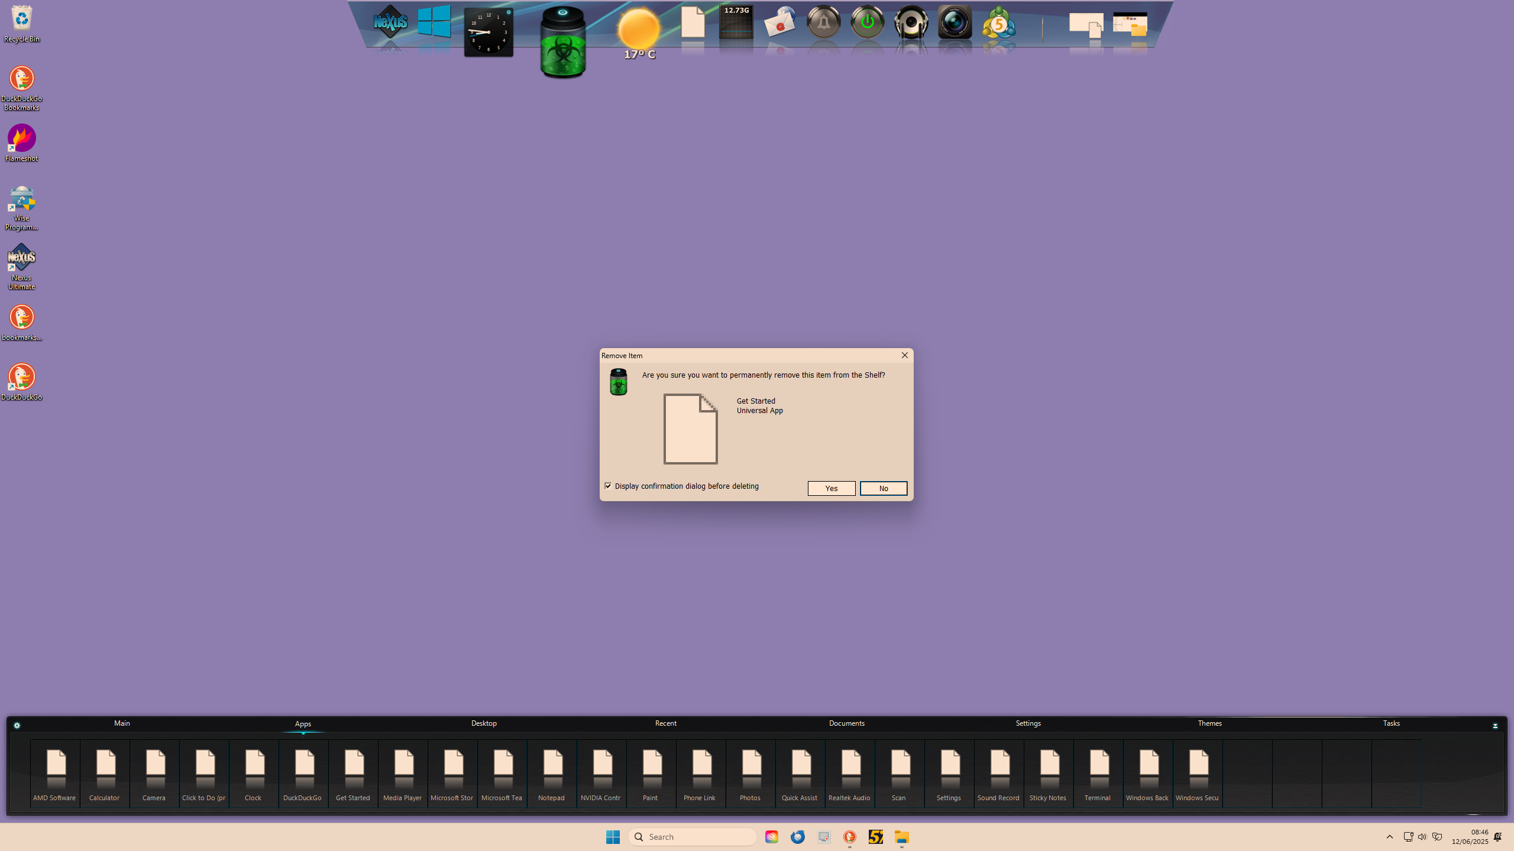This screenshot has height=851, width=1514.
Task: Collapse shelf using corner arrow icon
Action: point(1495,726)
